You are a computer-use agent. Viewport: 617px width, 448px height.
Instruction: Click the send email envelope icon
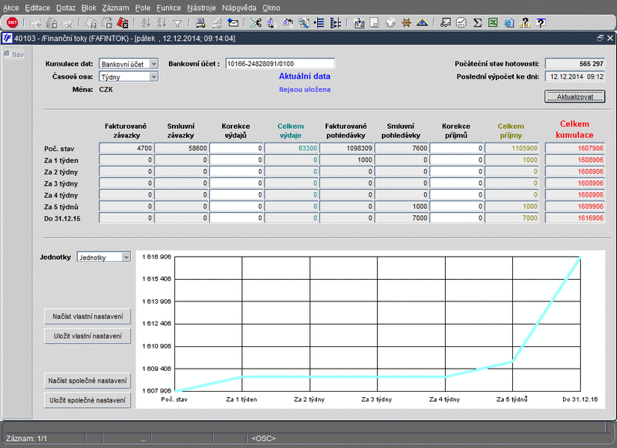pos(234,22)
